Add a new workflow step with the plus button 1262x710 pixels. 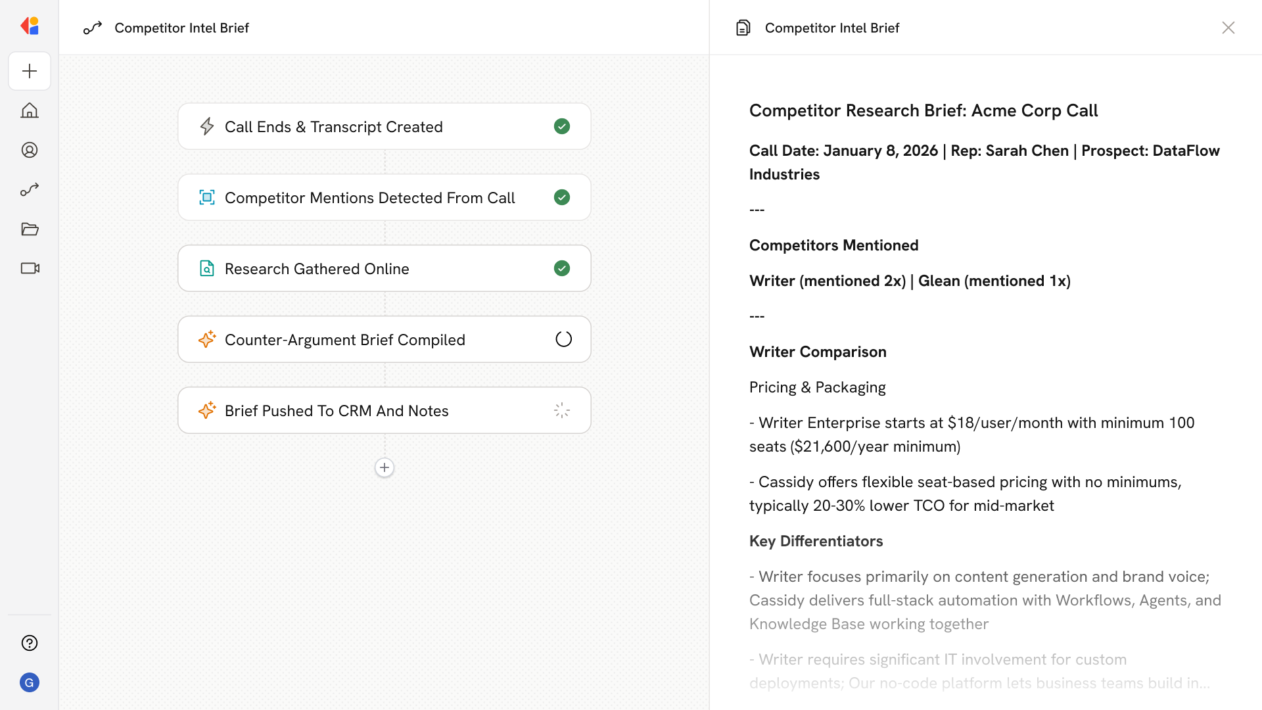pyautogui.click(x=385, y=467)
